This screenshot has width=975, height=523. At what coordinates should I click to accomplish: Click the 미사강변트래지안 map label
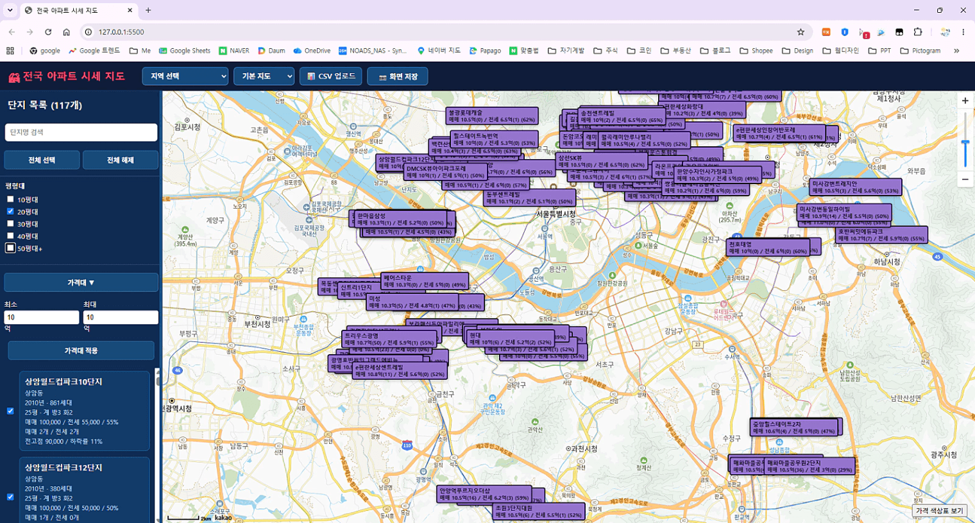tap(856, 187)
